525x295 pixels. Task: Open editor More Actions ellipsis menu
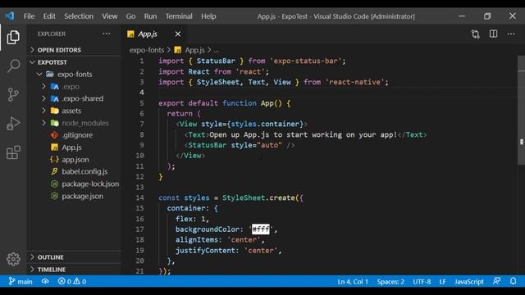[x=511, y=34]
